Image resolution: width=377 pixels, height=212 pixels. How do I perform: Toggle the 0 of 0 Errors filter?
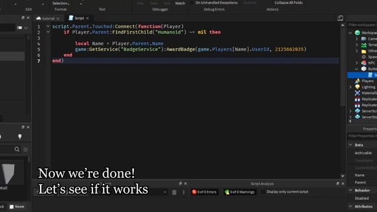(204, 192)
